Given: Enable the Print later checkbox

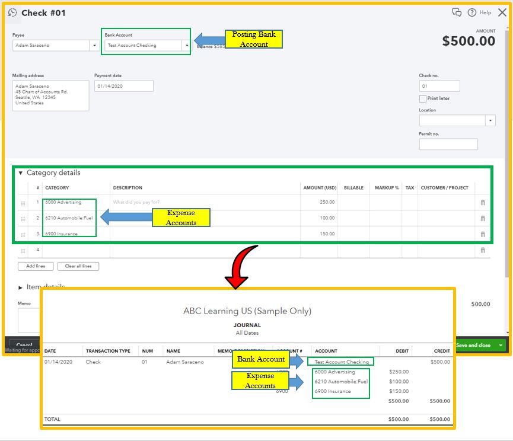Looking at the screenshot, I should (x=423, y=98).
